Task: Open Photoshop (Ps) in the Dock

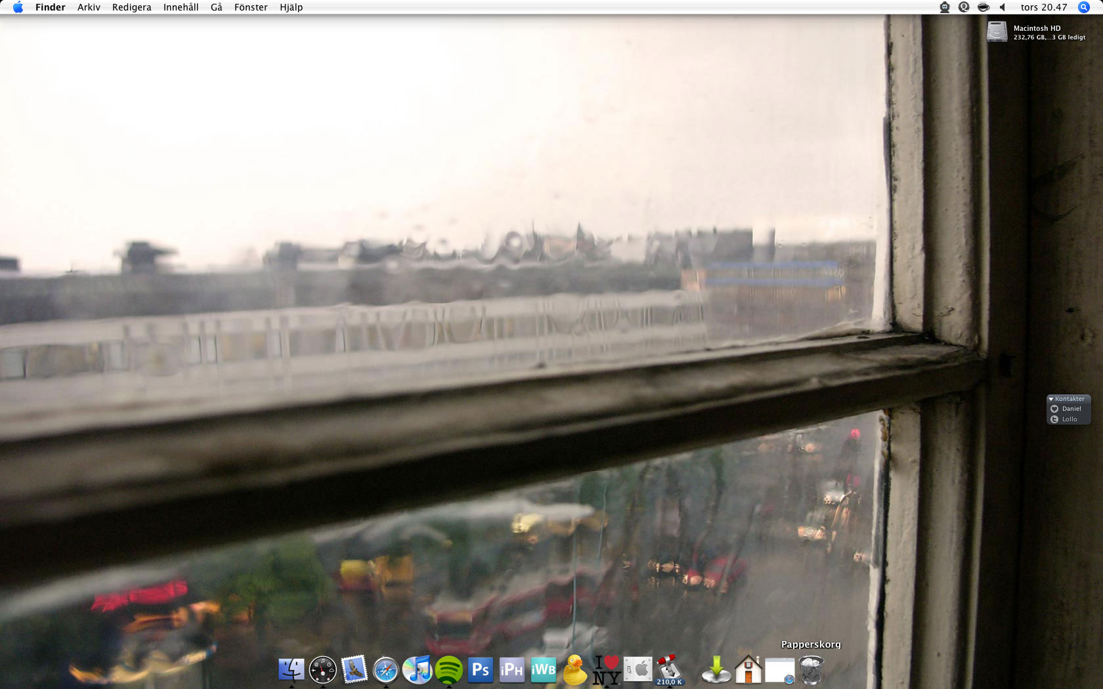Action: 480,670
